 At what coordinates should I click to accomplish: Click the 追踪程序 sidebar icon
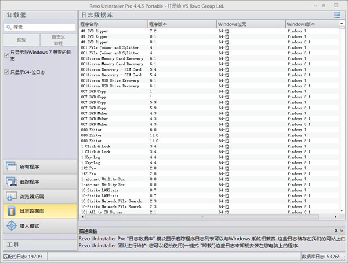coord(12,182)
